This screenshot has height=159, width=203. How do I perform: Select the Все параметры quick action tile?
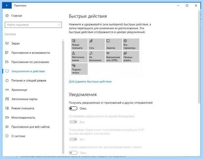(x=131, y=44)
